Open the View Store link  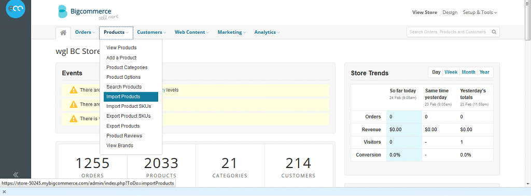pyautogui.click(x=425, y=12)
